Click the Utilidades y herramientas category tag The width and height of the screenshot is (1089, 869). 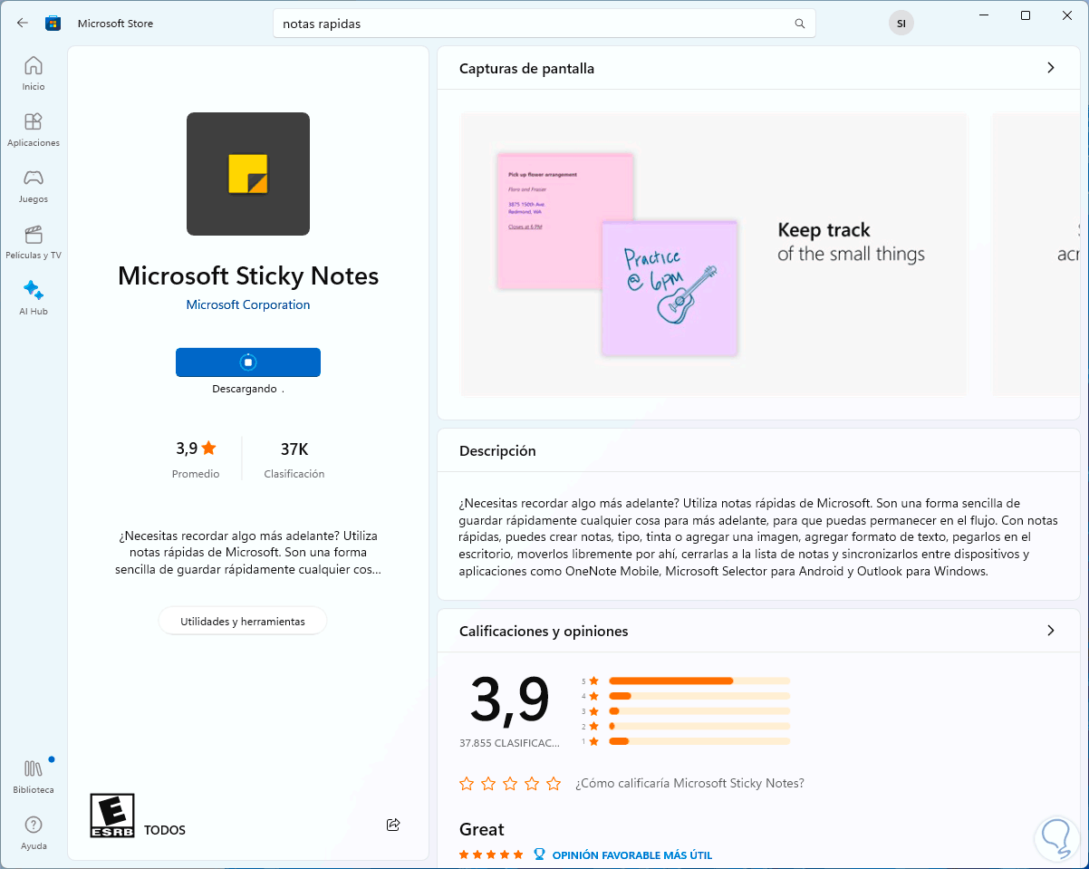(x=243, y=622)
